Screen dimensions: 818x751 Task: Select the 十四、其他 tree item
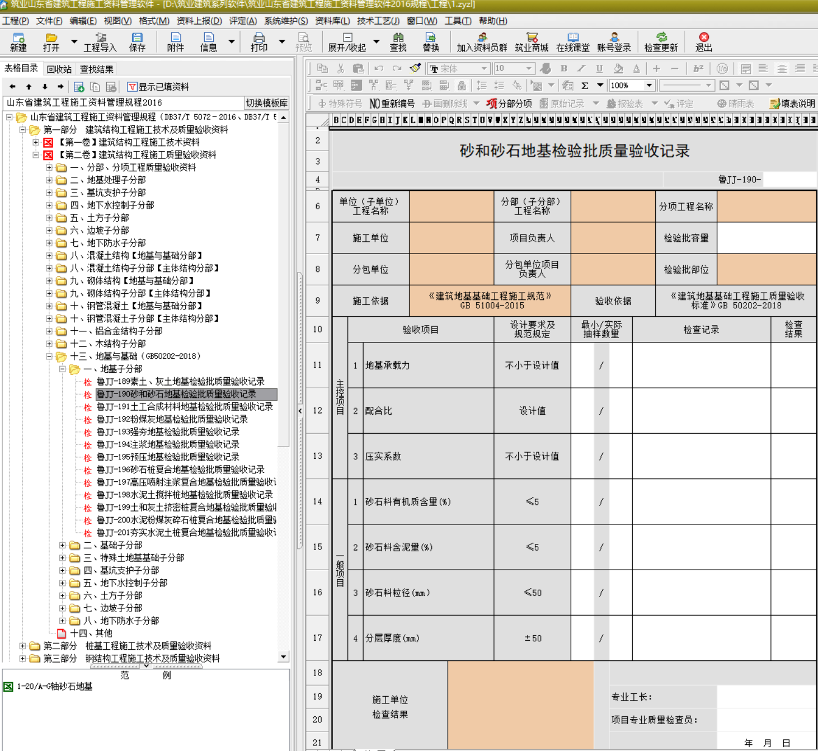coord(91,633)
